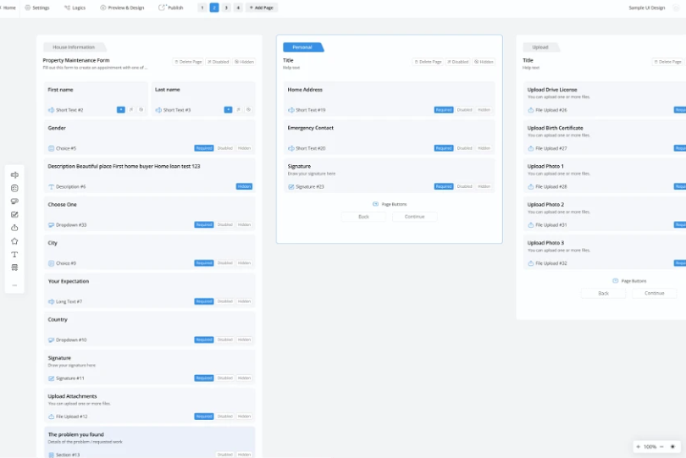Click the 100% zoom level value
Image resolution: width=686 pixels, height=458 pixels.
click(x=650, y=447)
